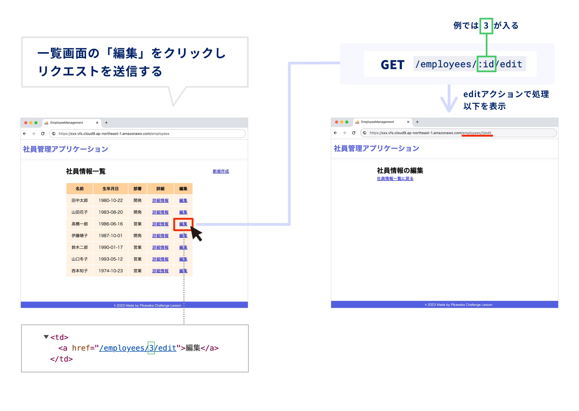Image resolution: width=579 pixels, height=411 pixels.
Task: Open 詳細情報 for 田中太郎
Action: pyautogui.click(x=160, y=201)
